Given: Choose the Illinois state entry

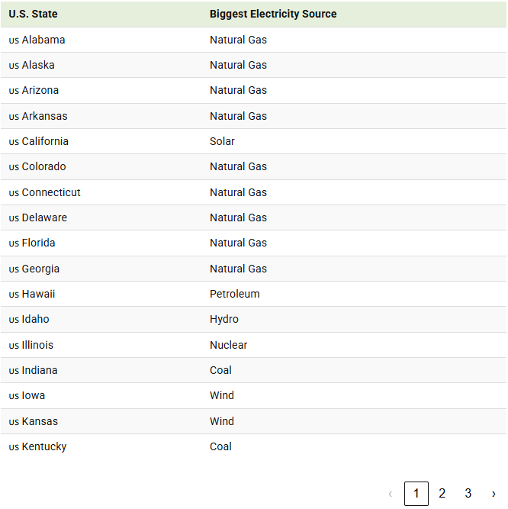Looking at the screenshot, I should point(37,345).
